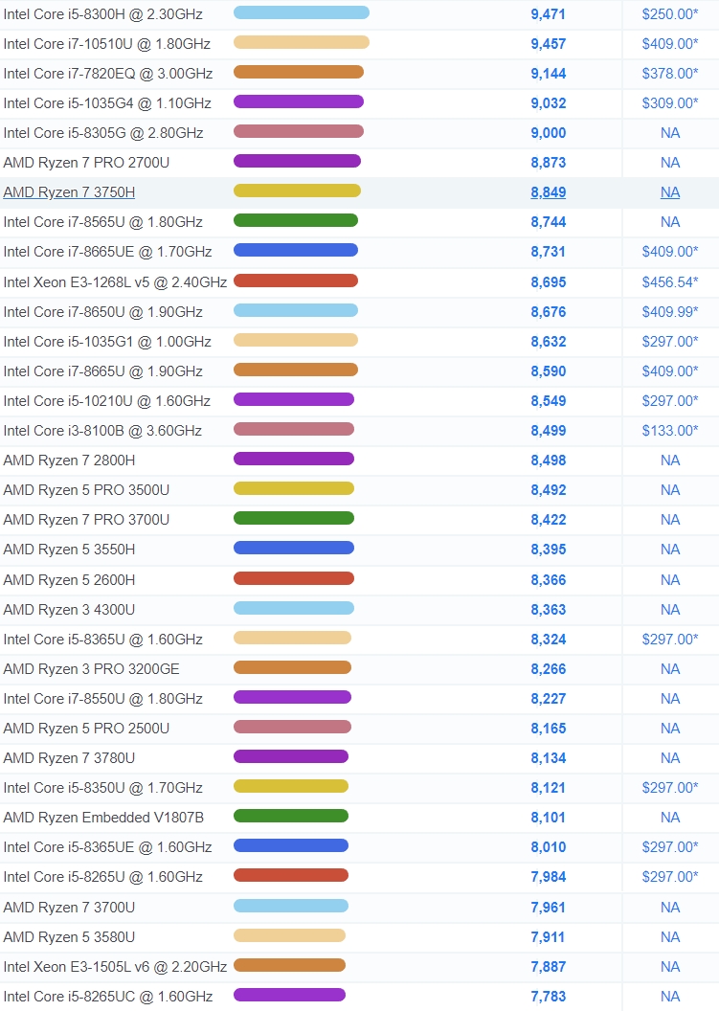Click the blue bar beside AMD Ryzen 5 3550H

click(x=293, y=548)
